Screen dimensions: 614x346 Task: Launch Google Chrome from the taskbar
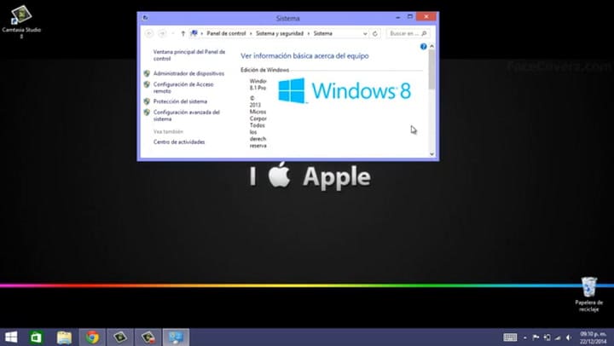[92, 337]
